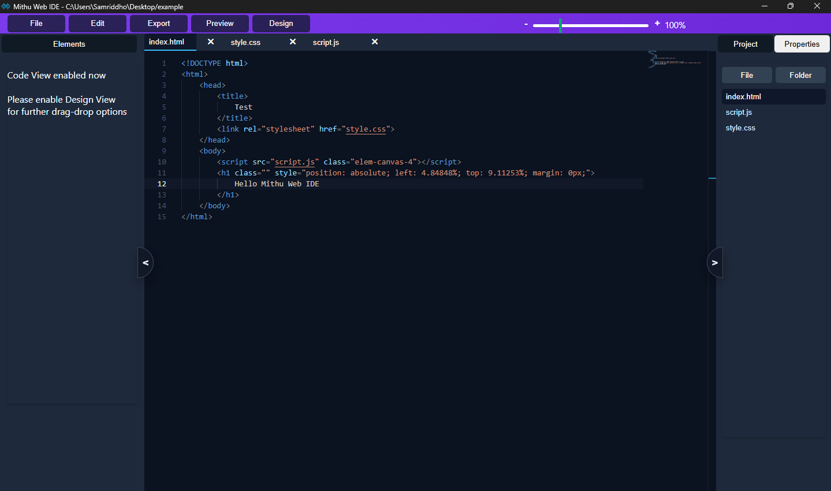Decrease zoom with the minus icon

[x=526, y=24]
